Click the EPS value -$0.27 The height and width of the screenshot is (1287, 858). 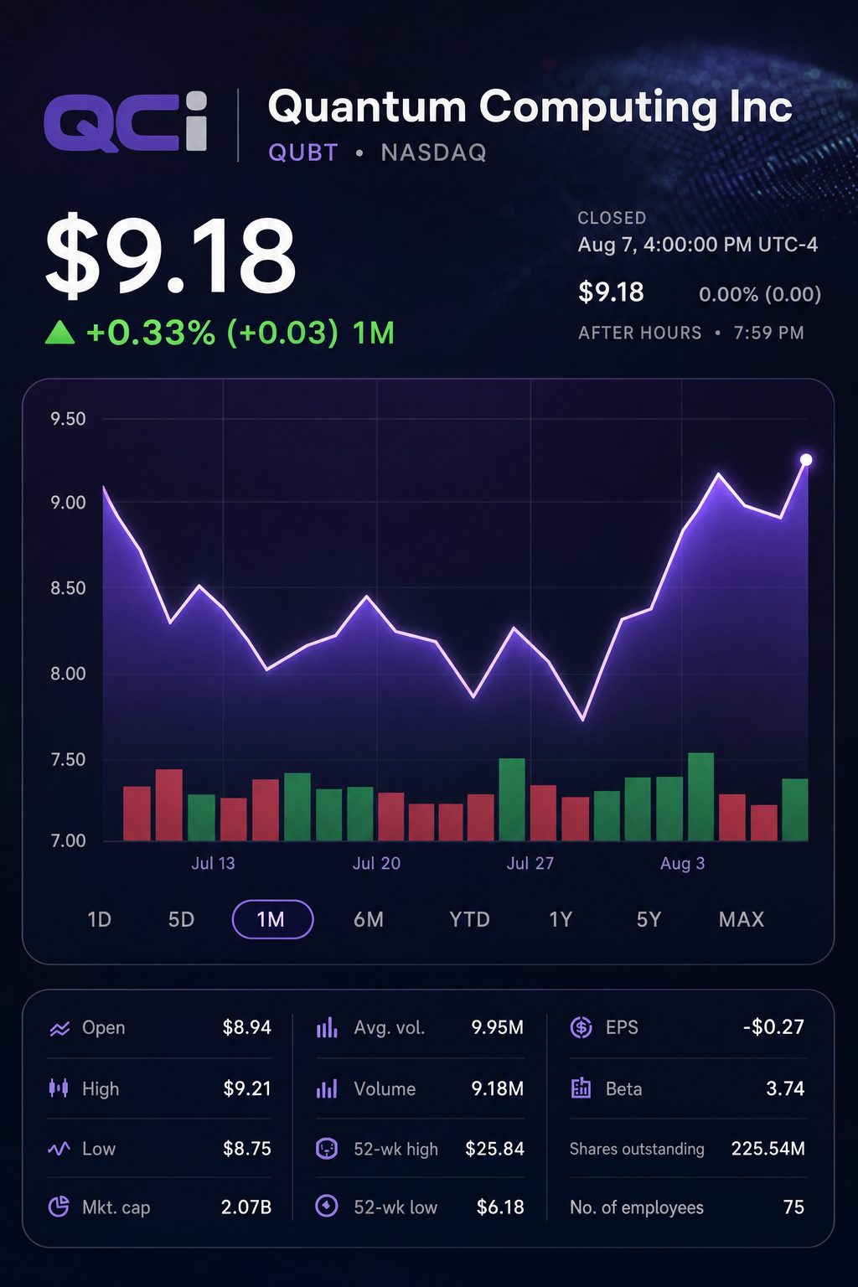[x=773, y=1027]
